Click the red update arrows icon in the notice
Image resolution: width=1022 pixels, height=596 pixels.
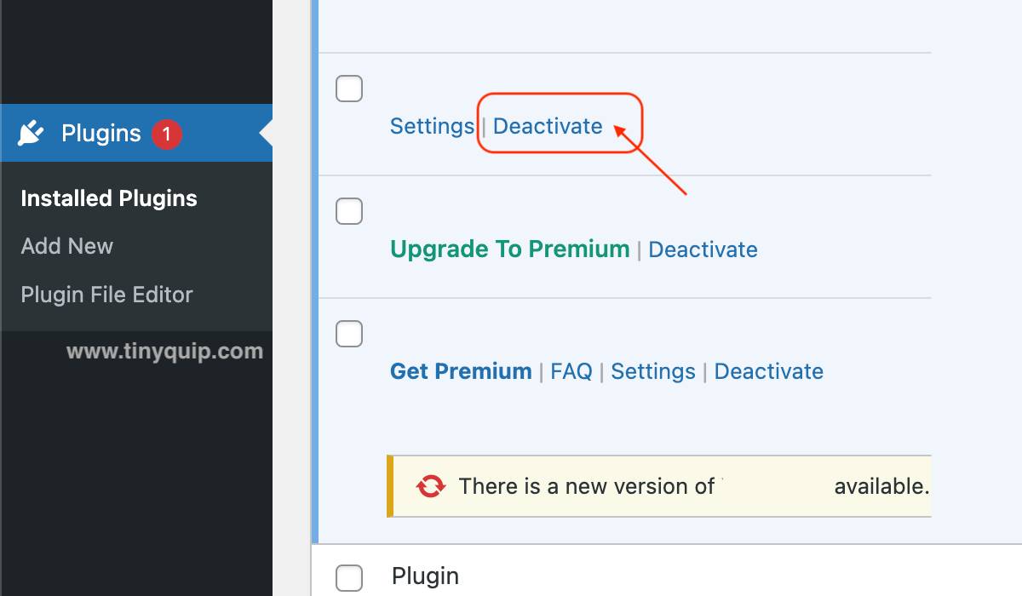[431, 485]
